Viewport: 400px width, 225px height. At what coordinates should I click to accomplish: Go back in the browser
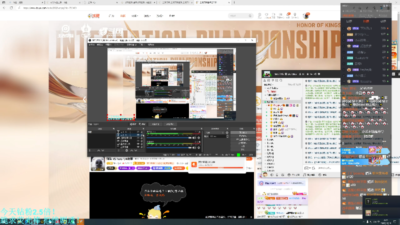[x=4, y=8]
